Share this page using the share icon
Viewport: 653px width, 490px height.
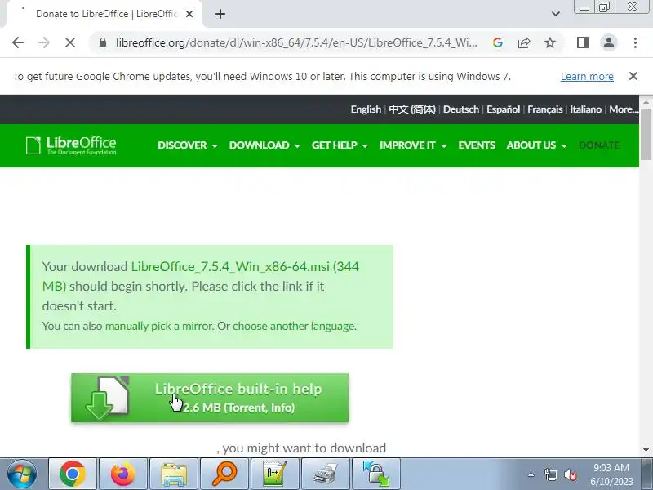524,42
